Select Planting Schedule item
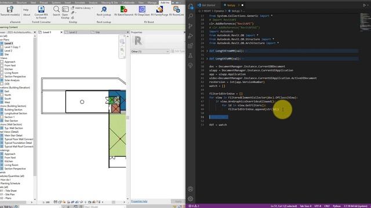The width and height of the screenshot is (371, 208). click(10, 183)
